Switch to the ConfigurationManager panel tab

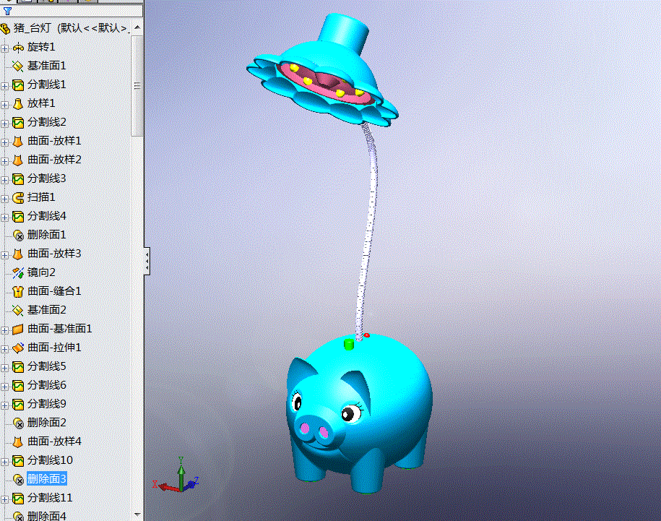click(x=69, y=3)
